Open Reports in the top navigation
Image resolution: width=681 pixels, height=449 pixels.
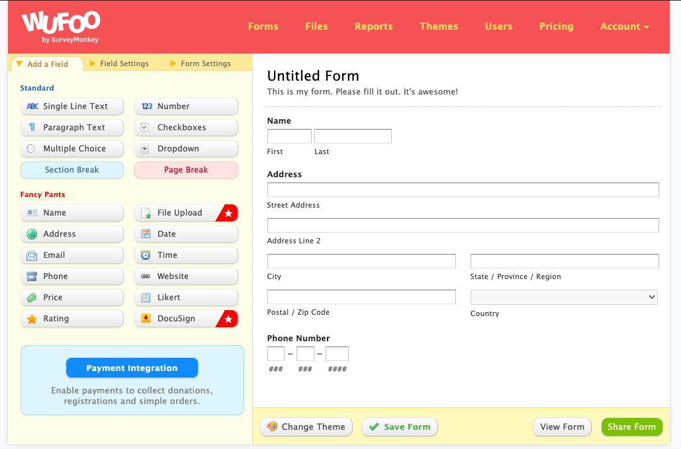point(373,26)
